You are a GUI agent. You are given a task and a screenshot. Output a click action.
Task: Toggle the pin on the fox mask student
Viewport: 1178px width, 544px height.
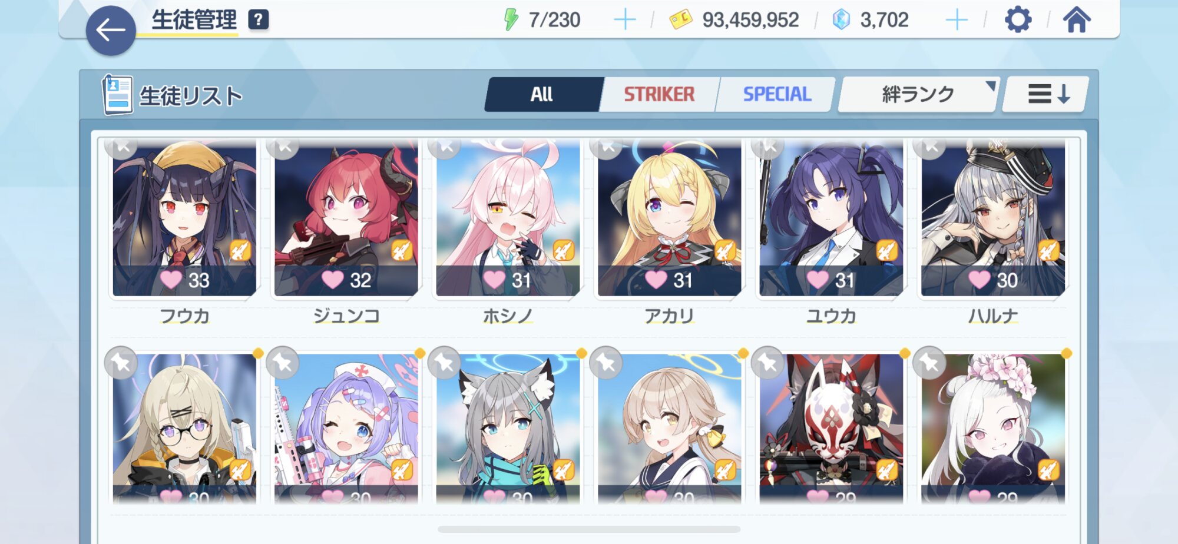(768, 363)
